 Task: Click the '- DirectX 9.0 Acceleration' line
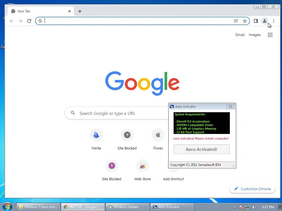tap(192, 121)
